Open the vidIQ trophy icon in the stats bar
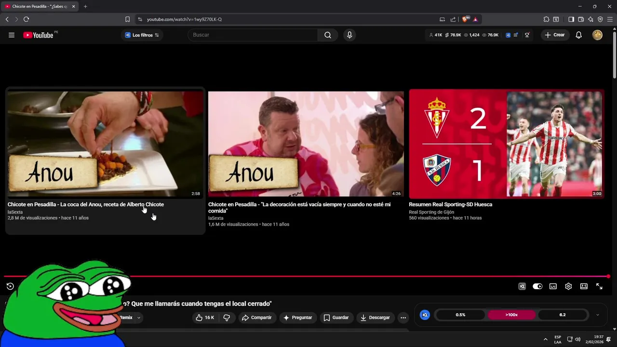 tap(527, 35)
